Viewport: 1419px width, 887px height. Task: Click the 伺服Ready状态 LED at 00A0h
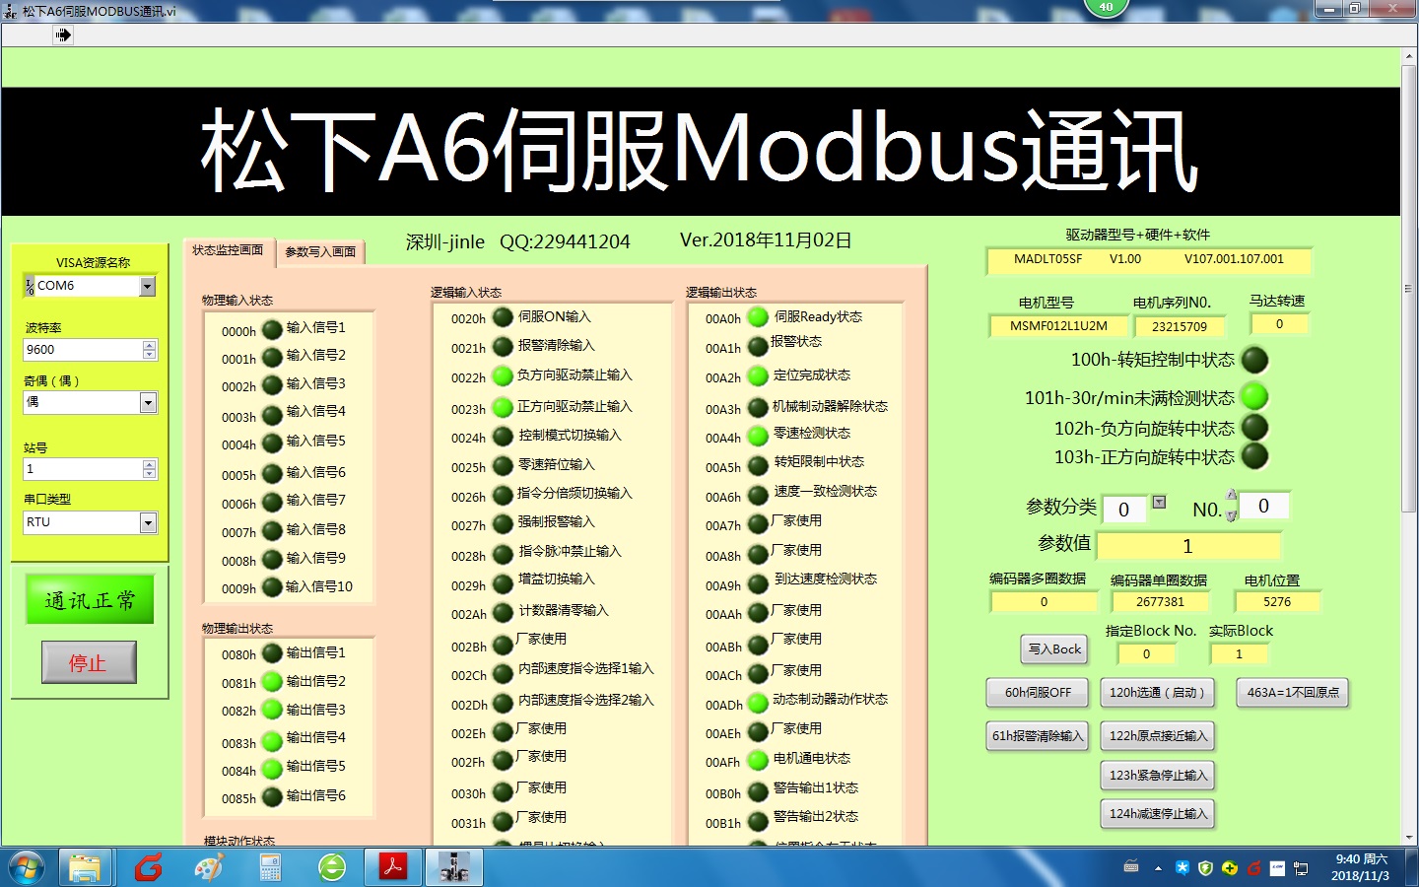(758, 317)
